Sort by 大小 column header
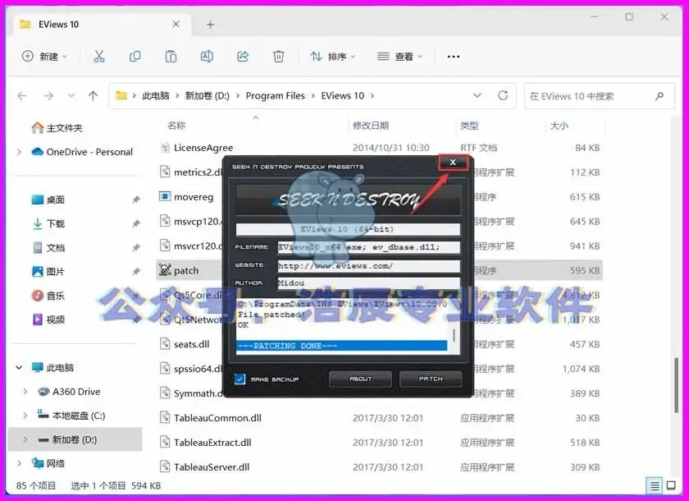The image size is (689, 501). click(x=559, y=126)
